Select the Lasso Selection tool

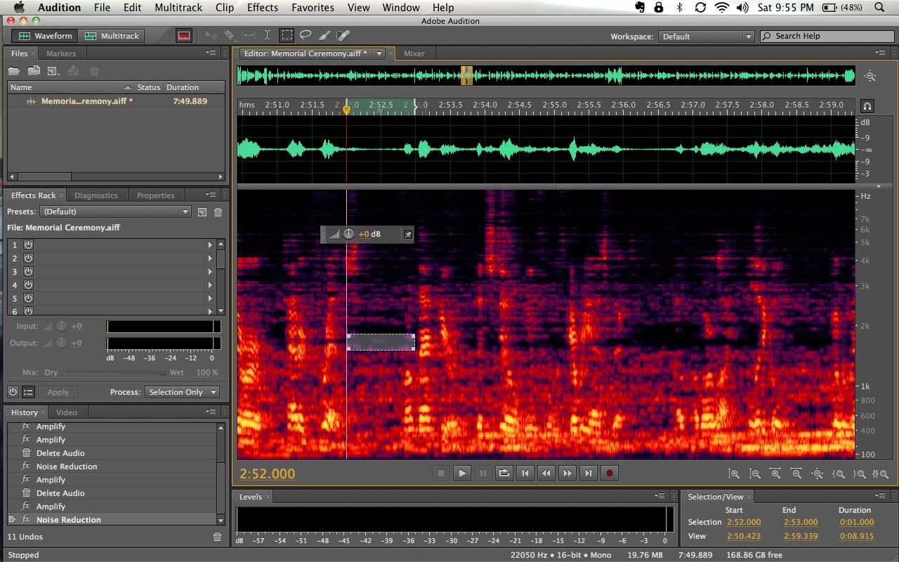(x=306, y=35)
